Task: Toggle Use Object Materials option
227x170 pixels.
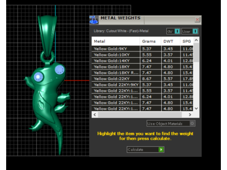Action: click(171, 123)
